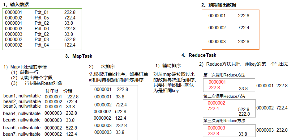Click the red 722.4 in the second Reduce box
The image size is (291, 140).
[x=213, y=109]
